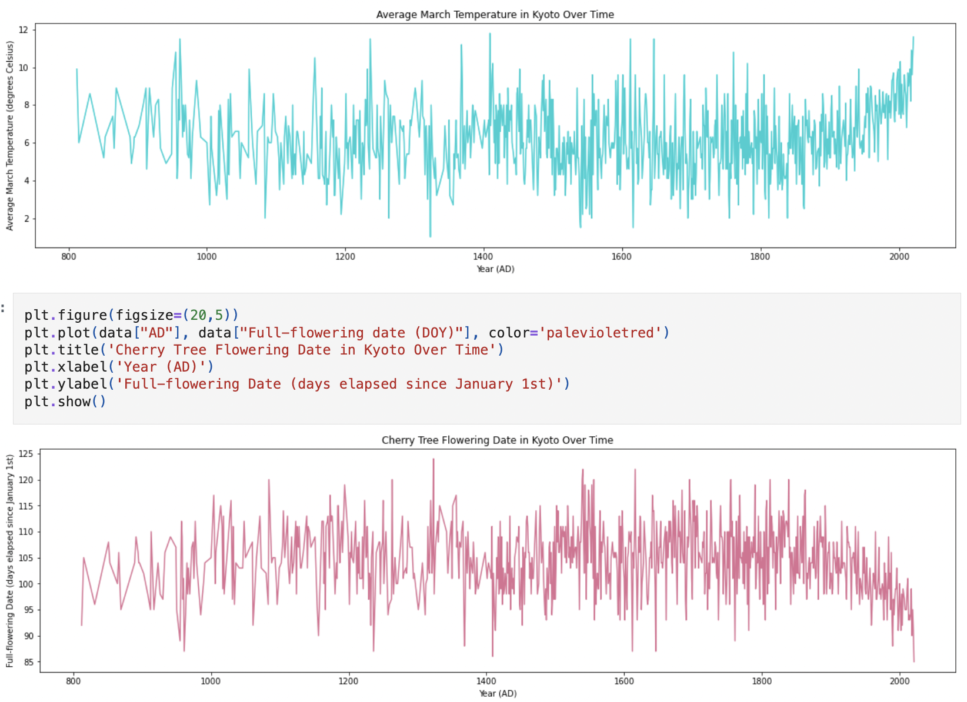
Task: Click the 85 y-tick on flowering chart
Action: coord(28,662)
